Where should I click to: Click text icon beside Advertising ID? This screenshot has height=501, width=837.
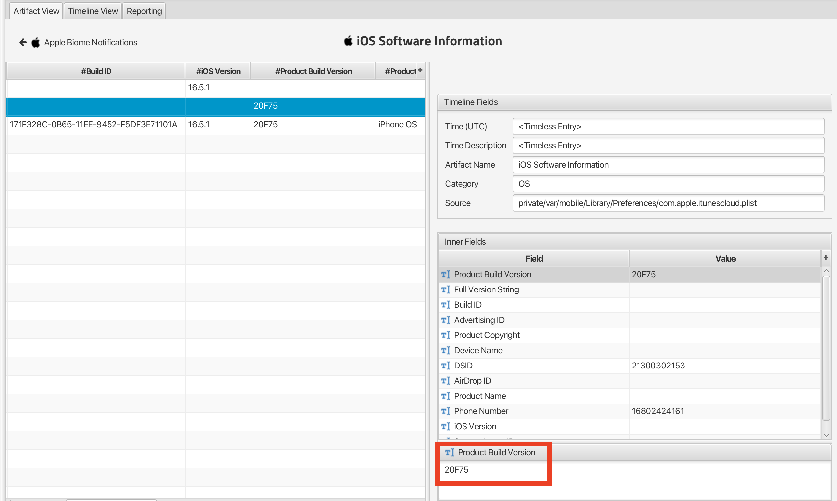445,320
